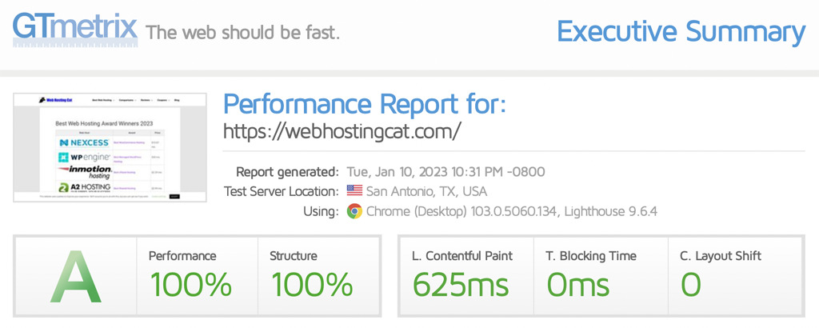Select the 'Test Server Location:' label
This screenshot has width=819, height=328.
point(281,191)
